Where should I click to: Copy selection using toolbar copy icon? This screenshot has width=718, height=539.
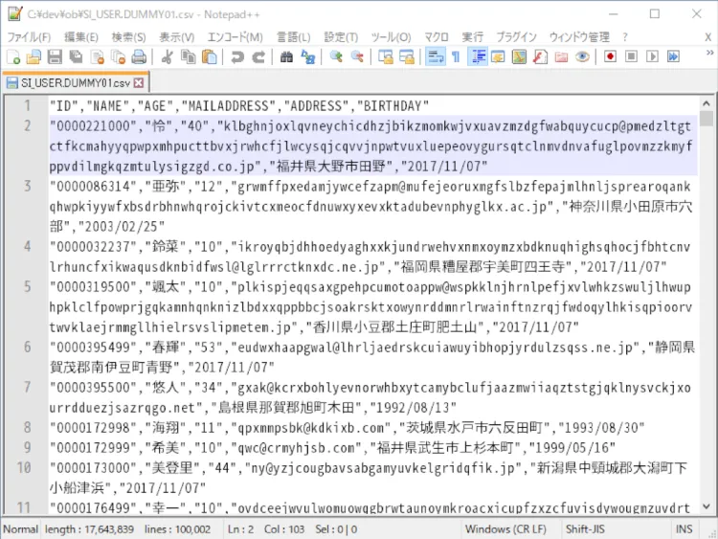click(189, 56)
